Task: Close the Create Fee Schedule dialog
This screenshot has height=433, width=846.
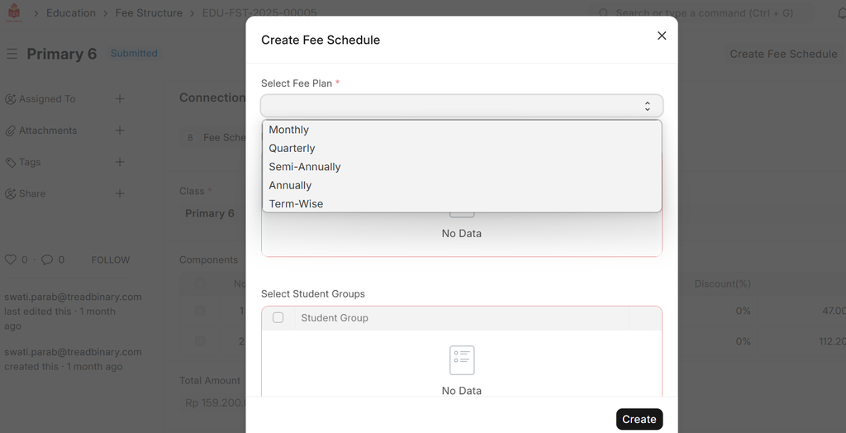Action: point(661,36)
